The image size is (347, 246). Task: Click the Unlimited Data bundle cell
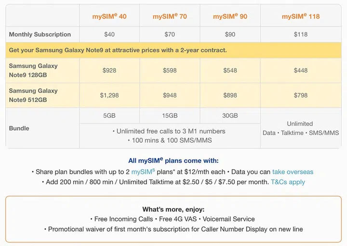[x=300, y=128]
